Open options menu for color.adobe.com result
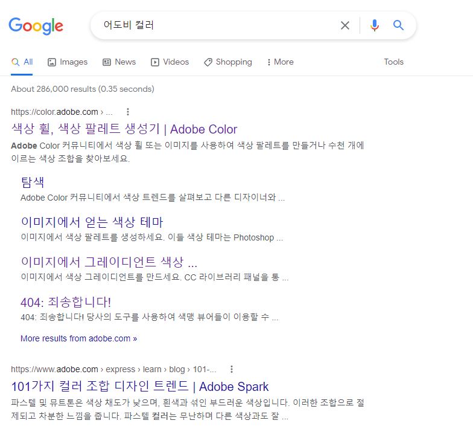This screenshot has width=473, height=432. coord(128,112)
